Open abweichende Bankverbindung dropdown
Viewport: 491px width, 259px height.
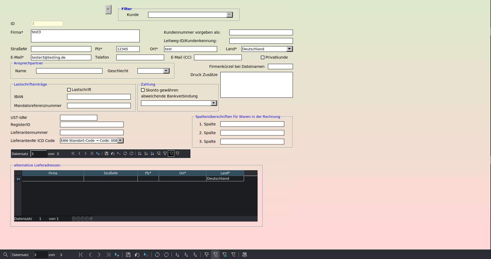(214, 103)
